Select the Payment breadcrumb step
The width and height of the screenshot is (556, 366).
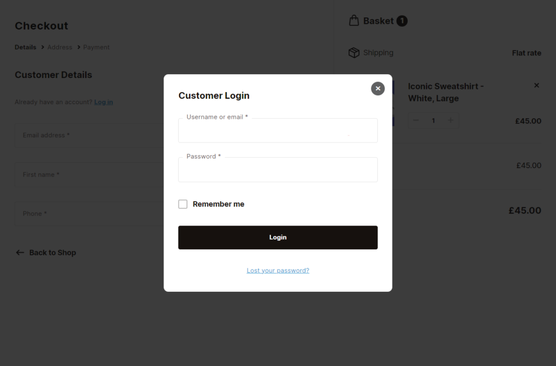tap(97, 47)
